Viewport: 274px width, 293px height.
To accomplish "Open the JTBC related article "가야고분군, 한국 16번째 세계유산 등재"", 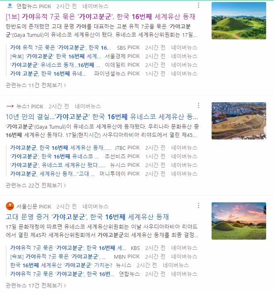I will (61, 148).
